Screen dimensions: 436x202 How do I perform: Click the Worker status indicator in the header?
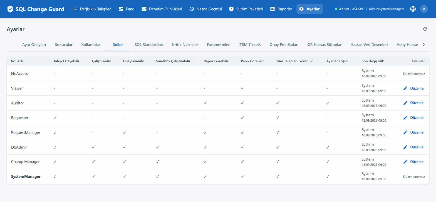[x=342, y=9]
